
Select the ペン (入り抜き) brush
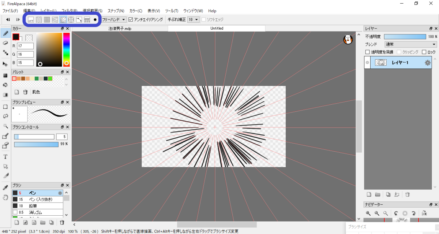pyautogui.click(x=38, y=199)
